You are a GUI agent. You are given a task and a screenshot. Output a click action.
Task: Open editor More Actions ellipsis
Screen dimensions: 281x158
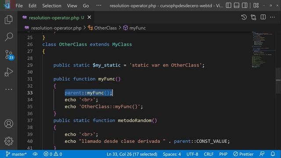point(272,17)
